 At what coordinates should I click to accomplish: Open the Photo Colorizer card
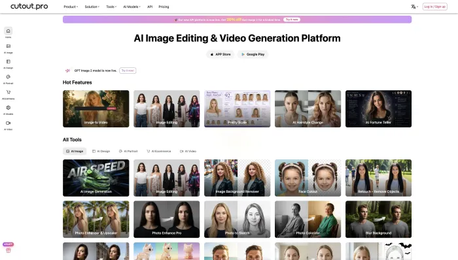click(308, 219)
